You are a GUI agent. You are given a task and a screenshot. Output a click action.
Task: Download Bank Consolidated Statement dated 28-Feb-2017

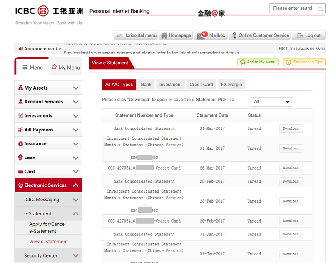pyautogui.click(x=291, y=181)
